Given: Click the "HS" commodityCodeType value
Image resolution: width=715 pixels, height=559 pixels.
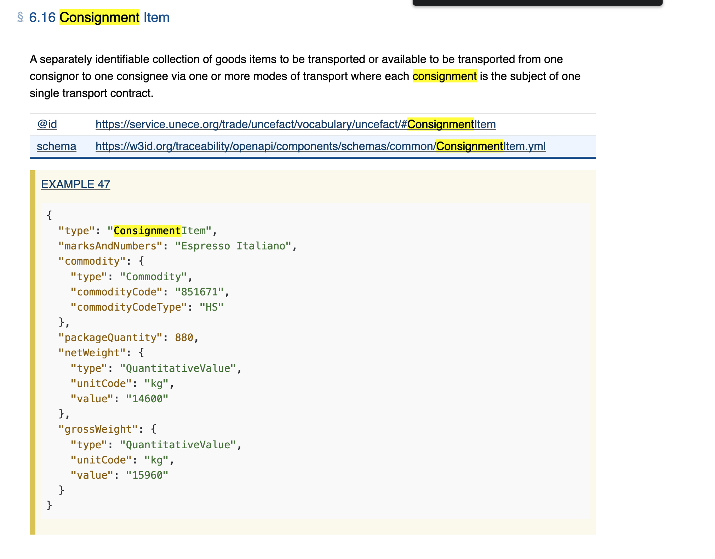Looking at the screenshot, I should (211, 307).
